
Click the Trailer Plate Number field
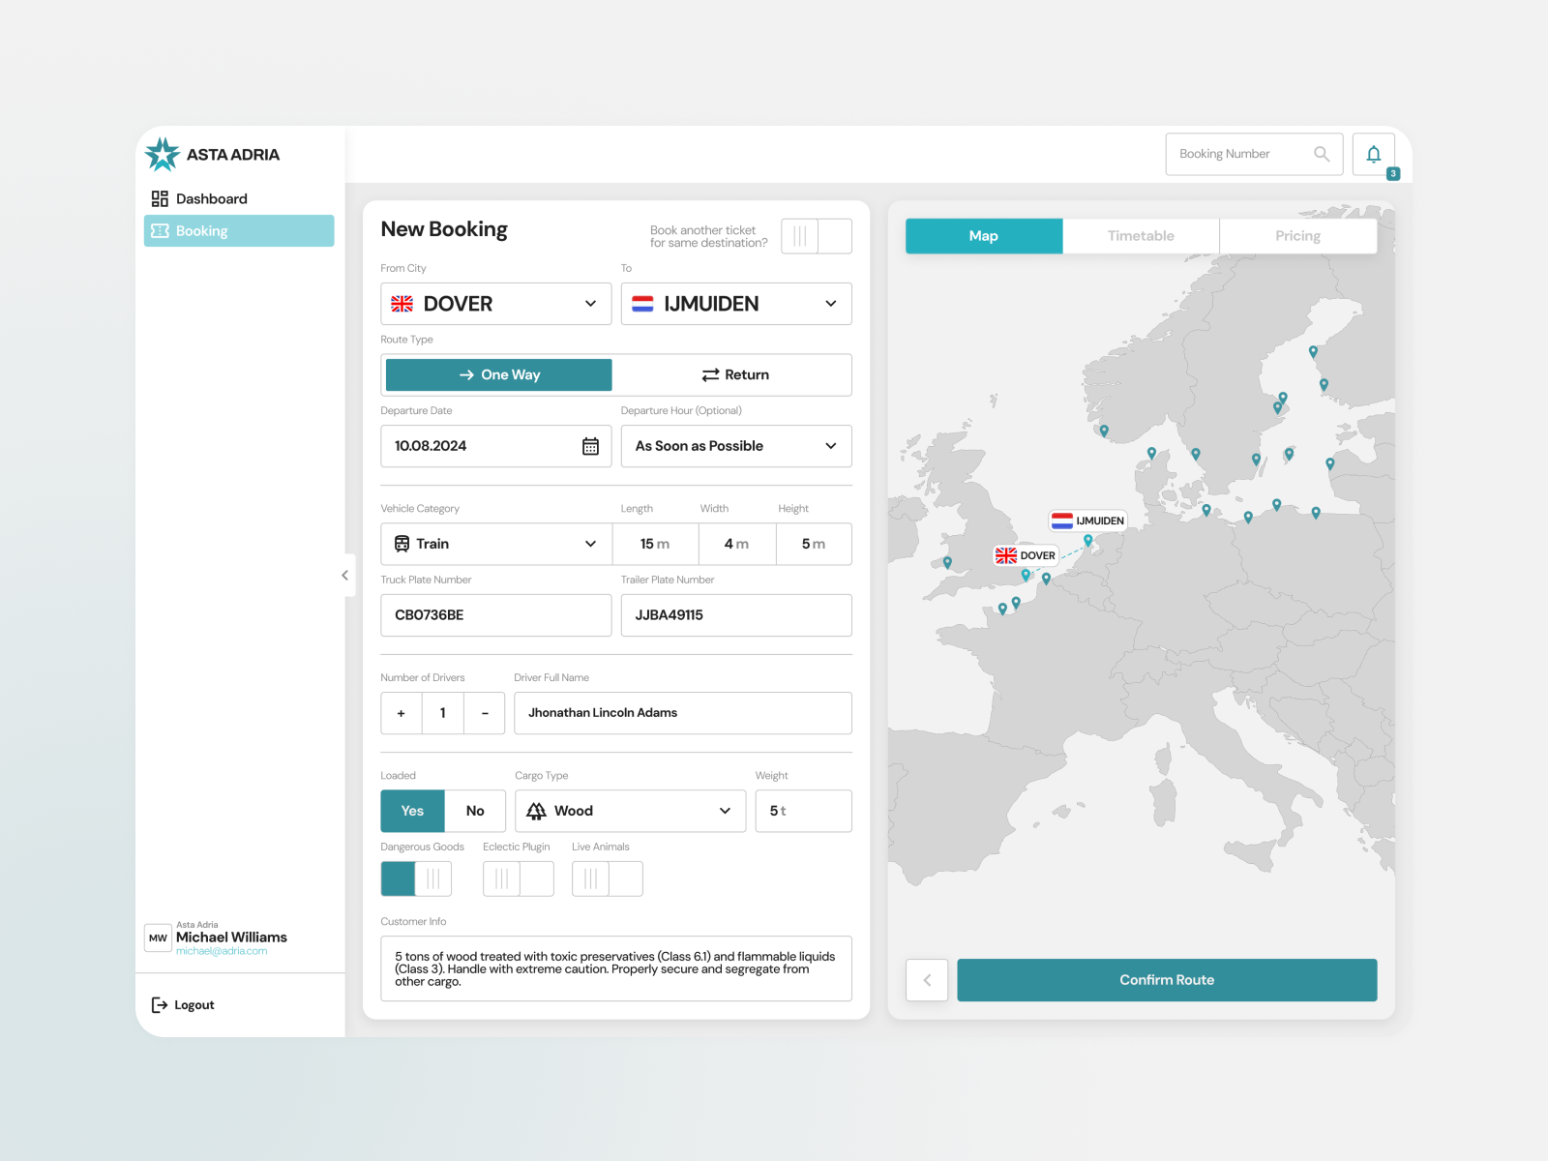[x=736, y=615]
